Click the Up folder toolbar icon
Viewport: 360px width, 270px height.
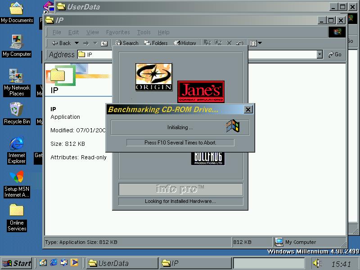click(104, 43)
